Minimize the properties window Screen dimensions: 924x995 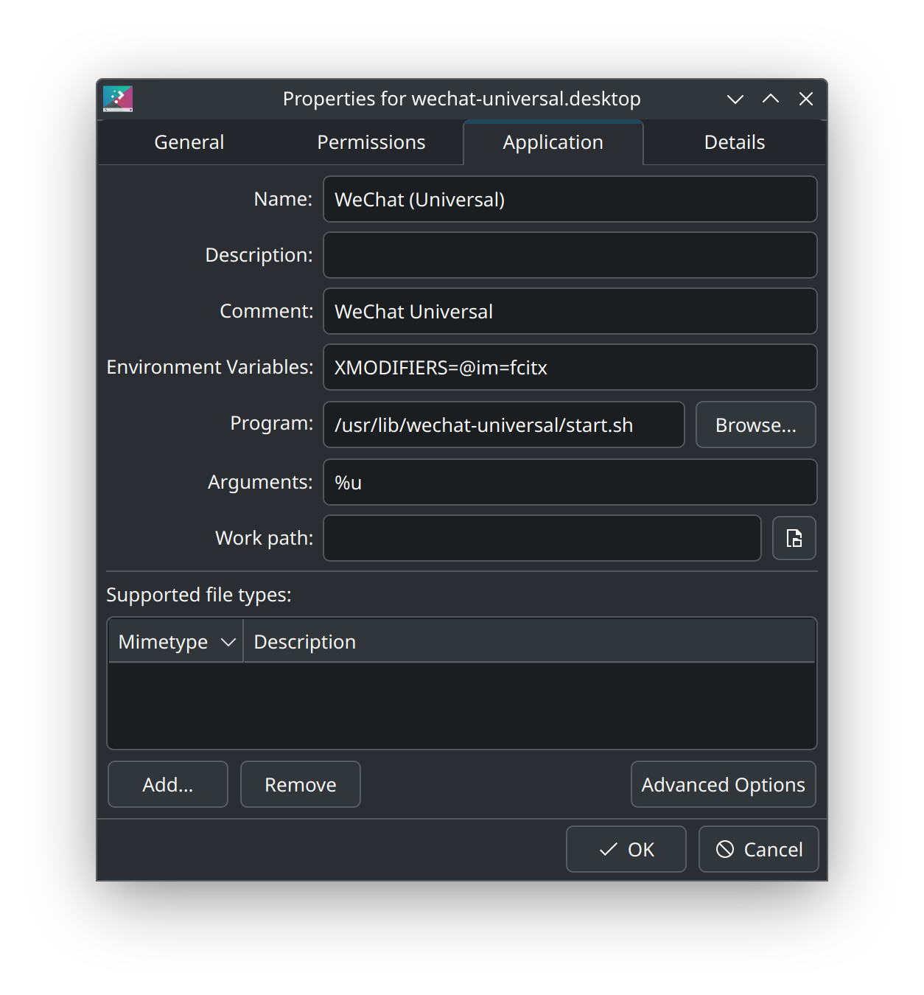(x=735, y=99)
